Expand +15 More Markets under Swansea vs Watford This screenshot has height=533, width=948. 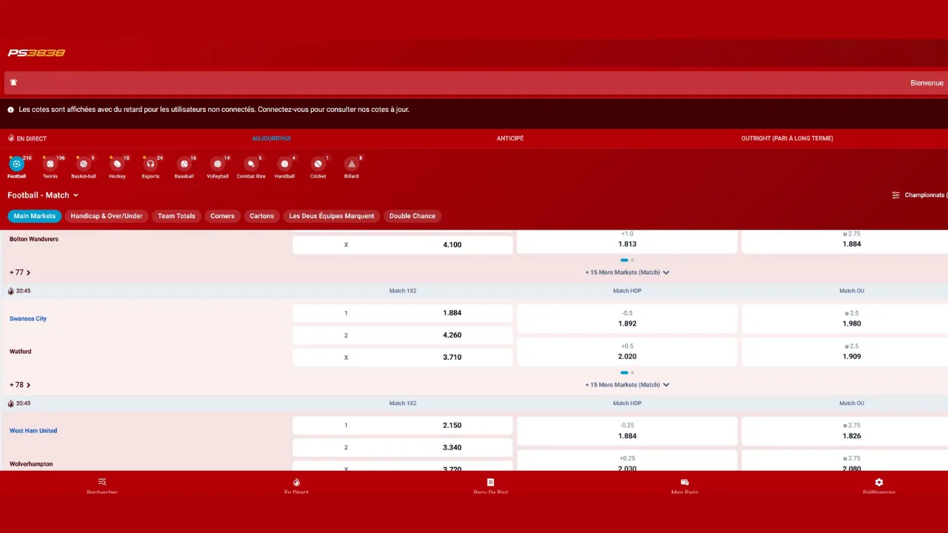coord(627,385)
